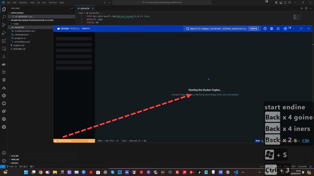Open installprometheus.ps1 in Explorer
This screenshot has height=176, width=314.
pyautogui.click(x=25, y=31)
